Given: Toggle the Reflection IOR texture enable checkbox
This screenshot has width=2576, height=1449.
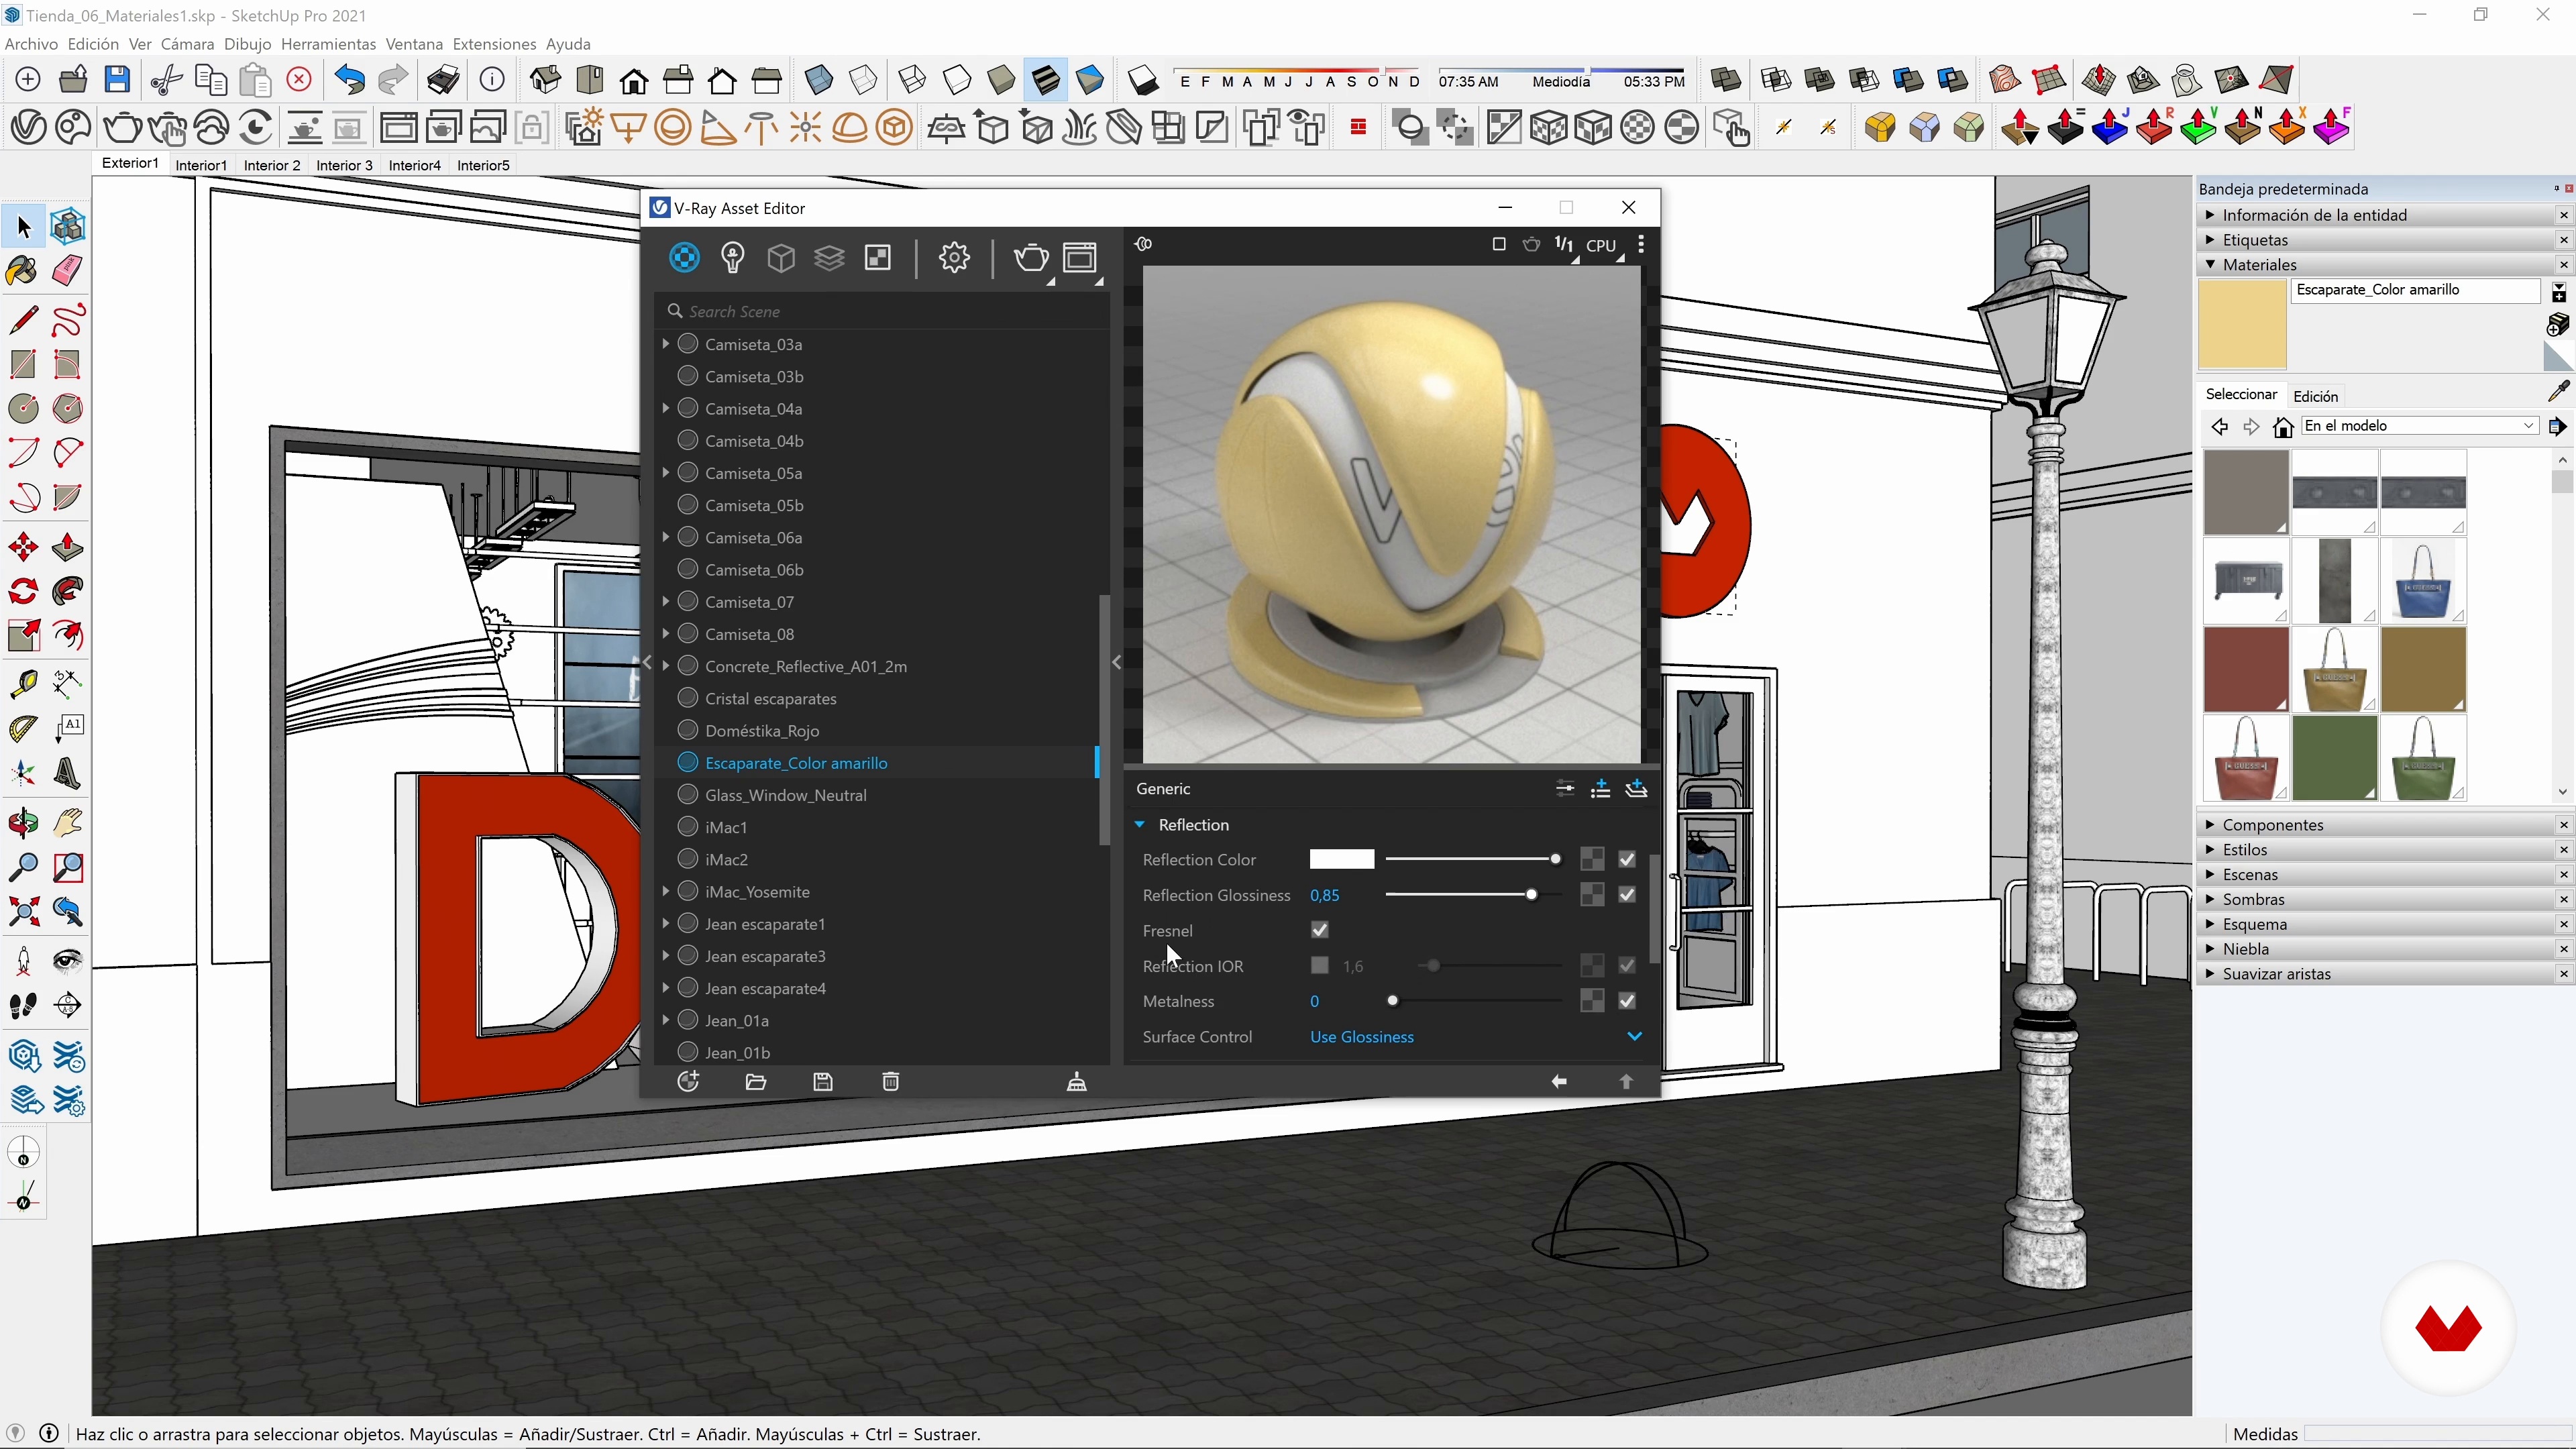Looking at the screenshot, I should point(1627,965).
